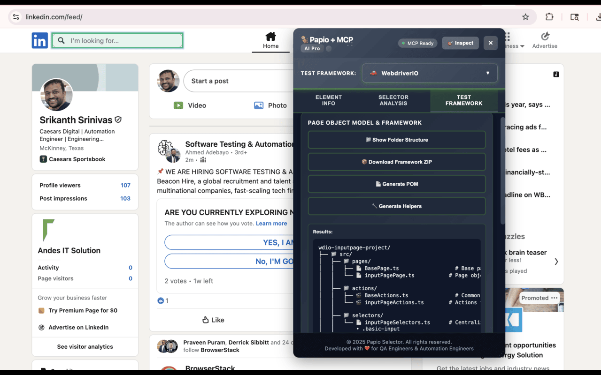Close the Papio panel
Viewport: 601px width, 375px height.
point(490,43)
